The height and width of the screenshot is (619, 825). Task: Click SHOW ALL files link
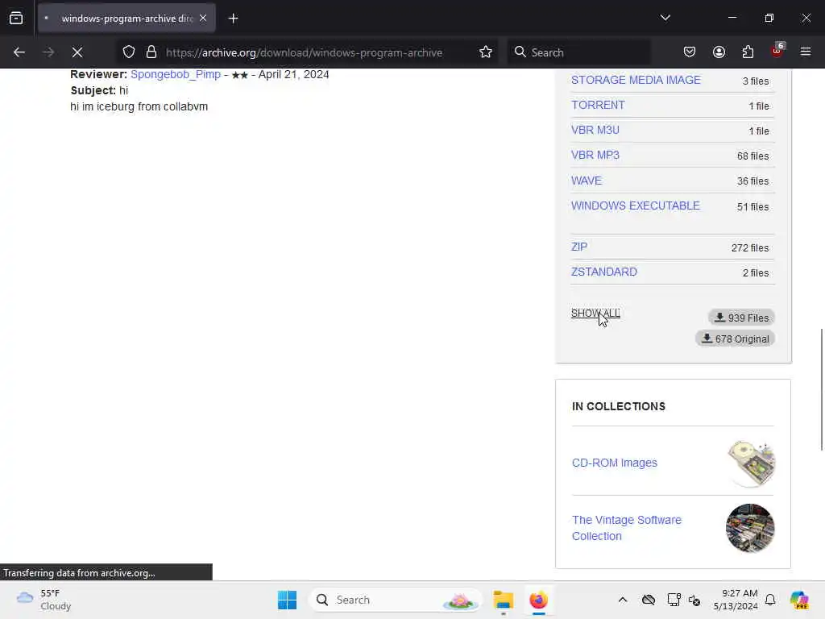595,314
